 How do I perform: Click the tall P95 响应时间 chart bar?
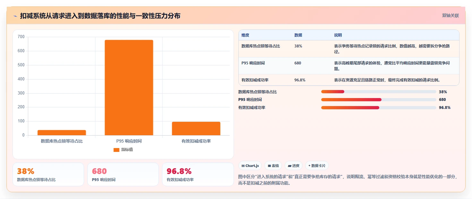tap(129, 87)
